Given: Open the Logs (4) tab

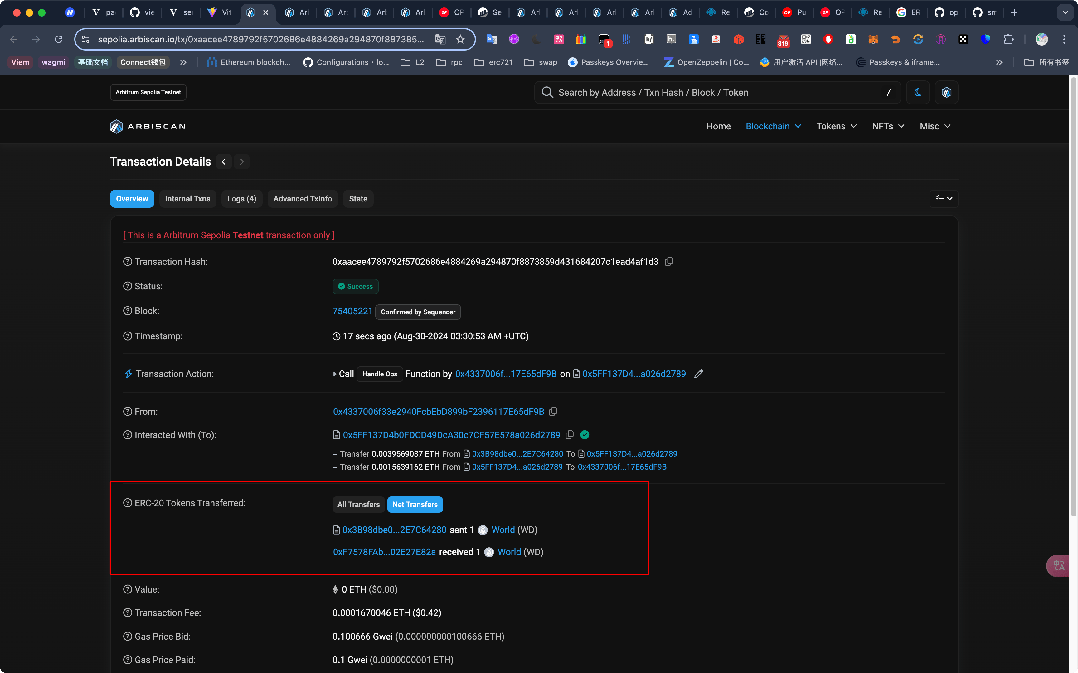Looking at the screenshot, I should point(242,199).
